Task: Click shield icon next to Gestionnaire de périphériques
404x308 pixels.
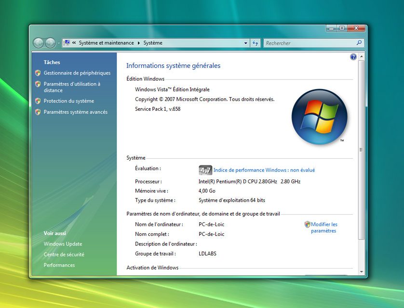Action: click(38, 73)
